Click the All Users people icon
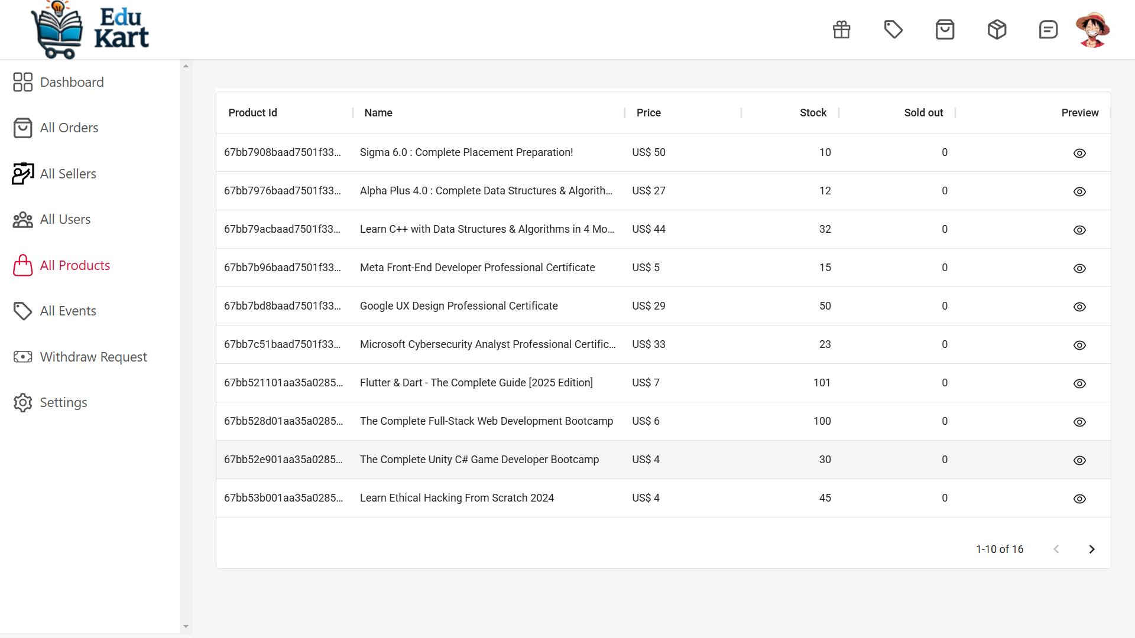The image size is (1135, 638). (22, 220)
